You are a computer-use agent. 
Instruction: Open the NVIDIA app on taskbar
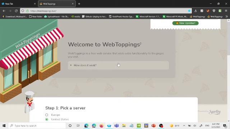[139, 126]
